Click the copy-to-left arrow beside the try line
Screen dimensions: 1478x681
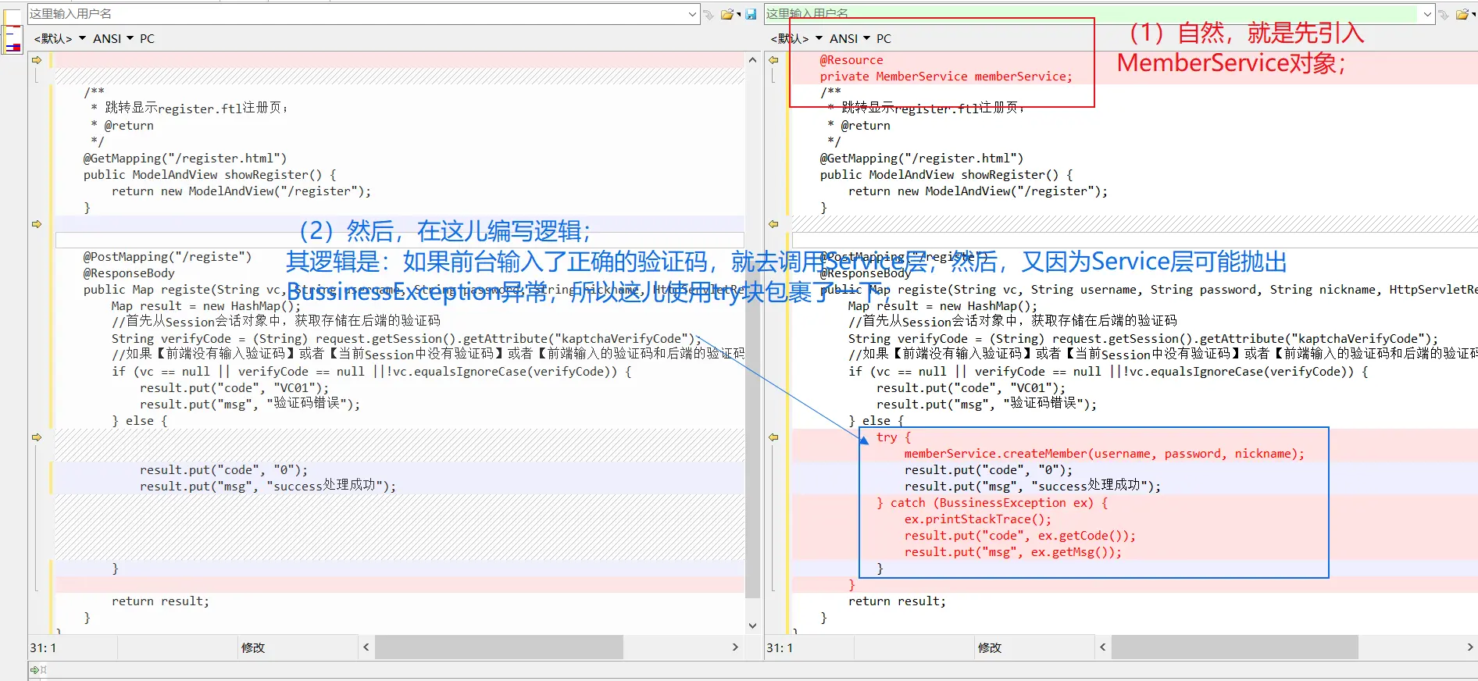773,437
